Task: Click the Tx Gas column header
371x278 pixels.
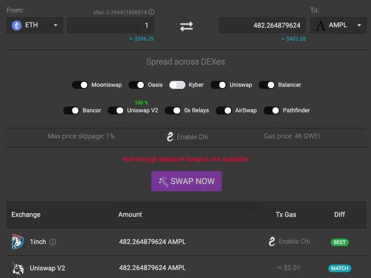Action: 286,215
